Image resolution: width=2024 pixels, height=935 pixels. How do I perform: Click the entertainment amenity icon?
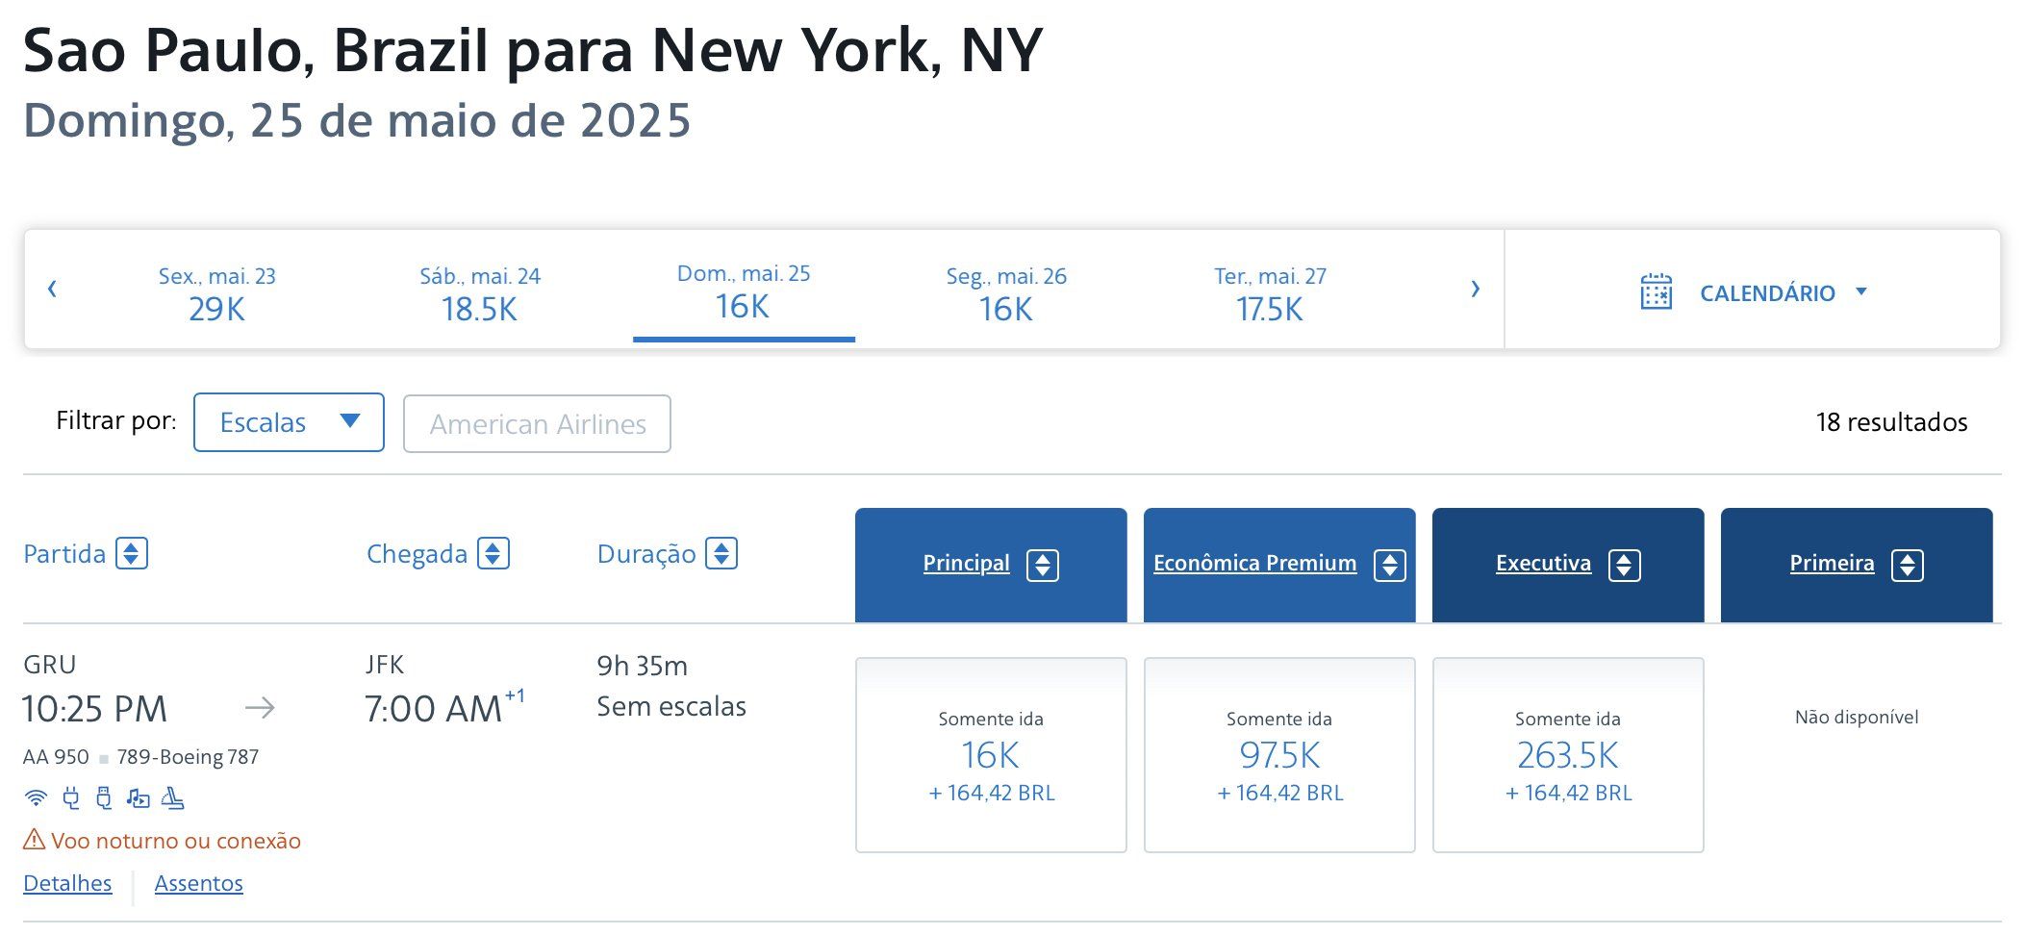click(139, 798)
